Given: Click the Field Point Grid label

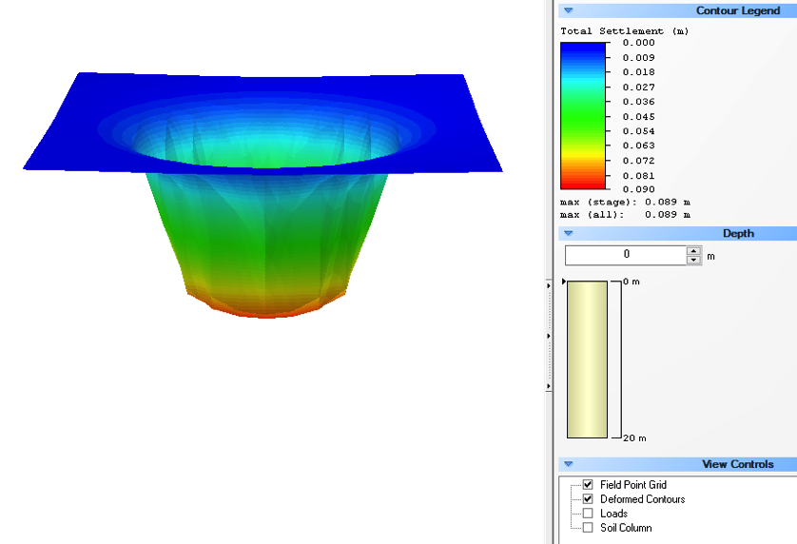Looking at the screenshot, I should point(632,484).
